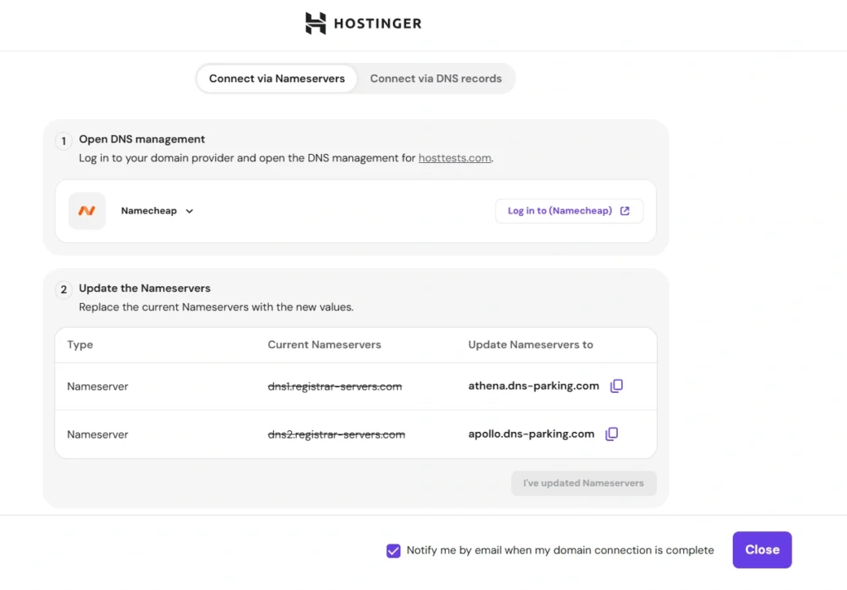Open the hosttests.com link
The width and height of the screenshot is (847, 590).
click(454, 158)
